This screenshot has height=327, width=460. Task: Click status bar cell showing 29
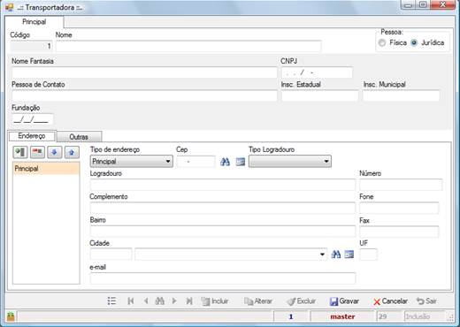click(389, 316)
